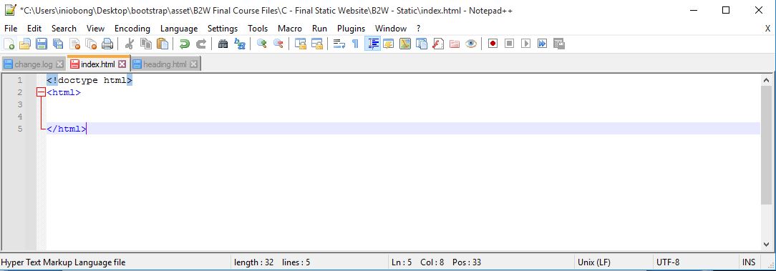Click the vertical scrollbar up arrow

tap(766, 79)
